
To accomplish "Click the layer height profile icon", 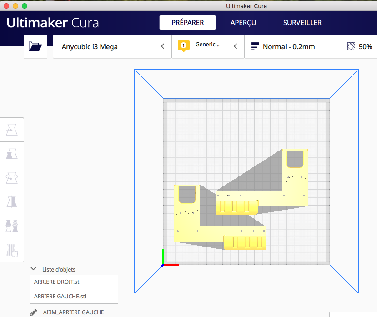I will click(255, 46).
